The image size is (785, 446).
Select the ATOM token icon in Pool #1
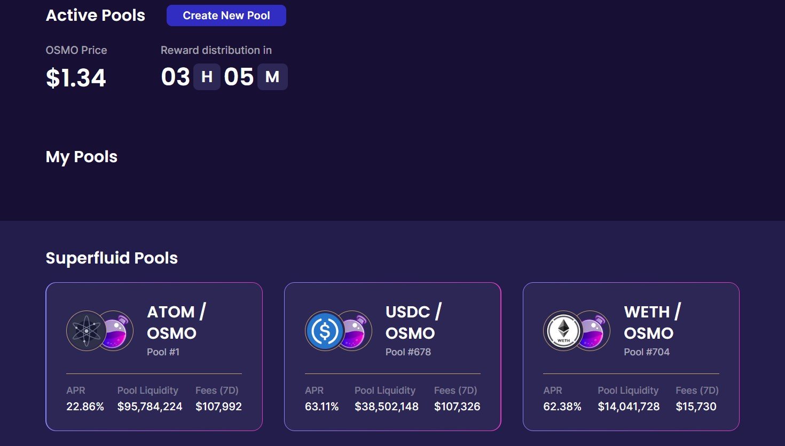pos(86,331)
